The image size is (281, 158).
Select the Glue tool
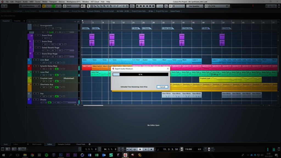[x=98, y=6]
